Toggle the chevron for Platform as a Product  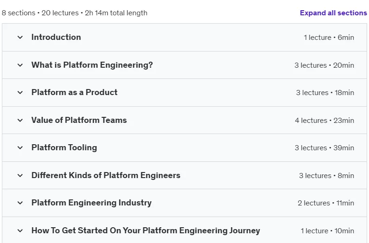20,93
